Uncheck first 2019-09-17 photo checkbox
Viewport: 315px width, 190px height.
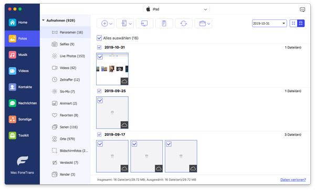(100, 144)
